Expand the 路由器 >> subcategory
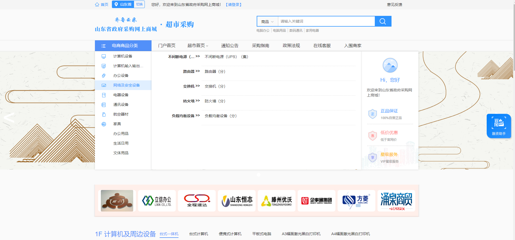 pos(191,71)
